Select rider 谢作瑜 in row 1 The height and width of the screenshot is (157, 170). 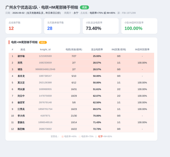[x=21, y=56]
